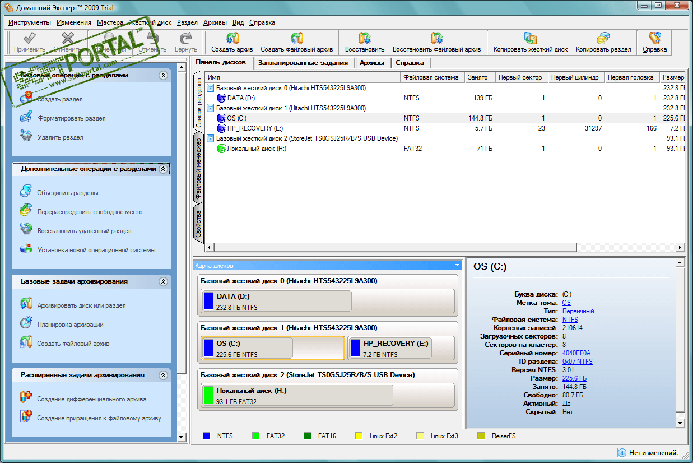This screenshot has height=463, width=693.
Task: Click the Apply (Применить) toolbar icon
Action: coord(29,38)
